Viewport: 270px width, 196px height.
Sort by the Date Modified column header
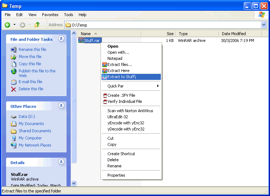pyautogui.click(x=233, y=34)
